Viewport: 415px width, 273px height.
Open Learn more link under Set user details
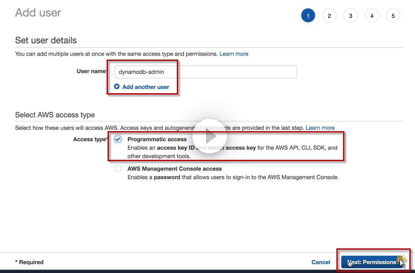[x=234, y=54]
